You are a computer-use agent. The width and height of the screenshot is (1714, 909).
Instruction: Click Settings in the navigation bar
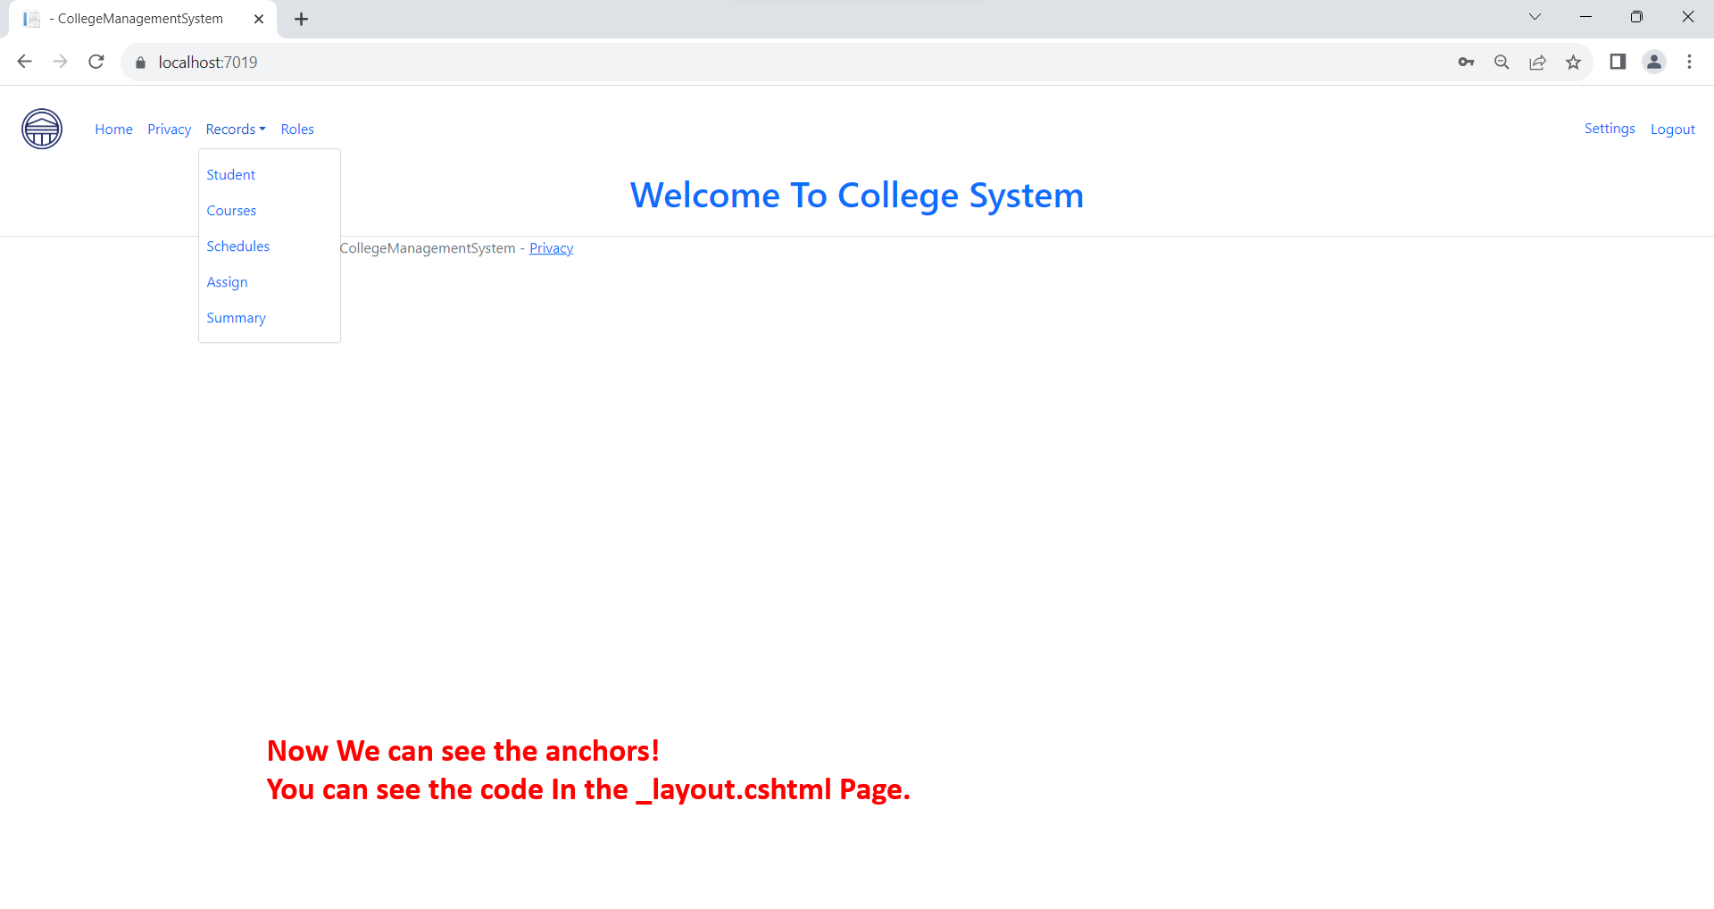(1610, 129)
